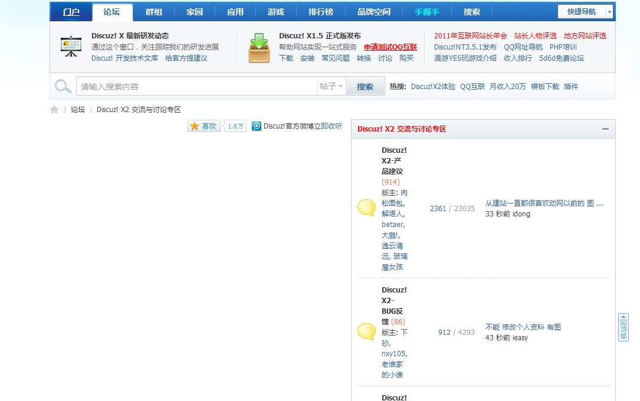Open 5d6d免费论坛 link
This screenshot has width=640, height=401.
[x=561, y=58]
